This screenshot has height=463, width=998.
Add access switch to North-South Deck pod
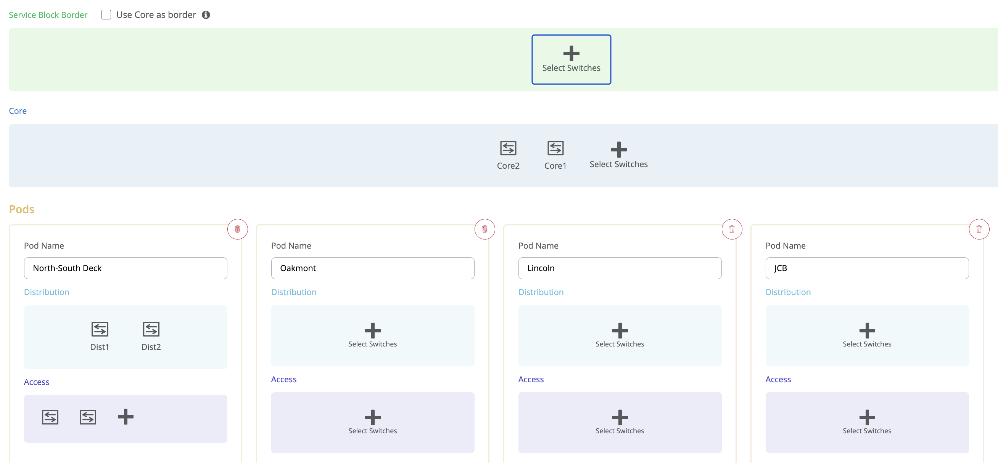pyautogui.click(x=126, y=417)
